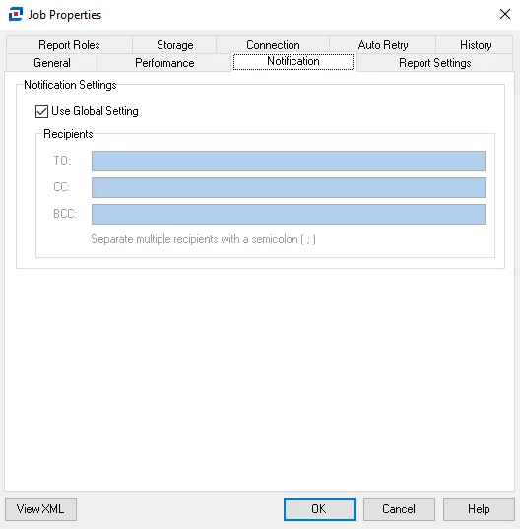Click the CC recipients field
The width and height of the screenshot is (520, 529).
pyautogui.click(x=289, y=187)
